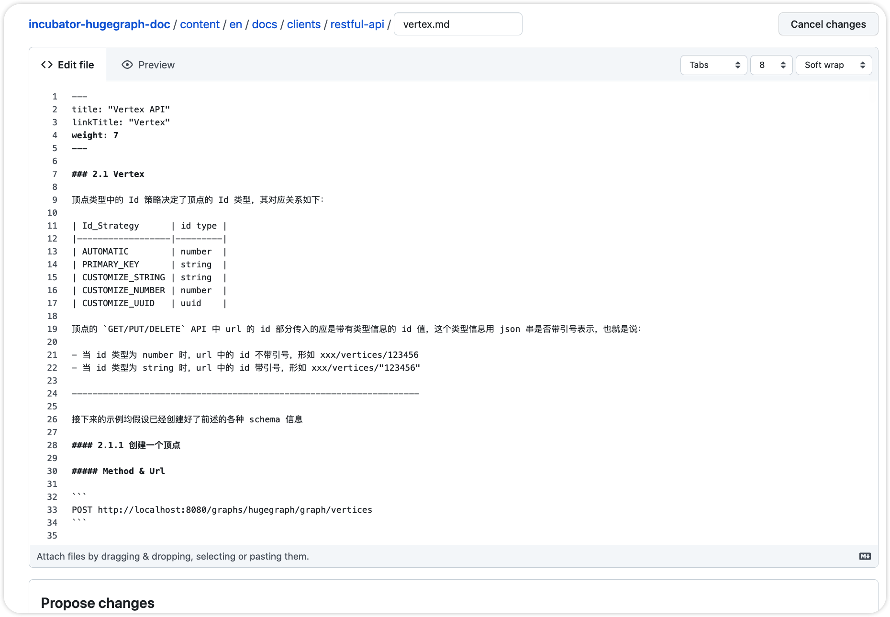Click the code brackets icon on Edit file tab
The width and height of the screenshot is (890, 617).
pos(47,65)
